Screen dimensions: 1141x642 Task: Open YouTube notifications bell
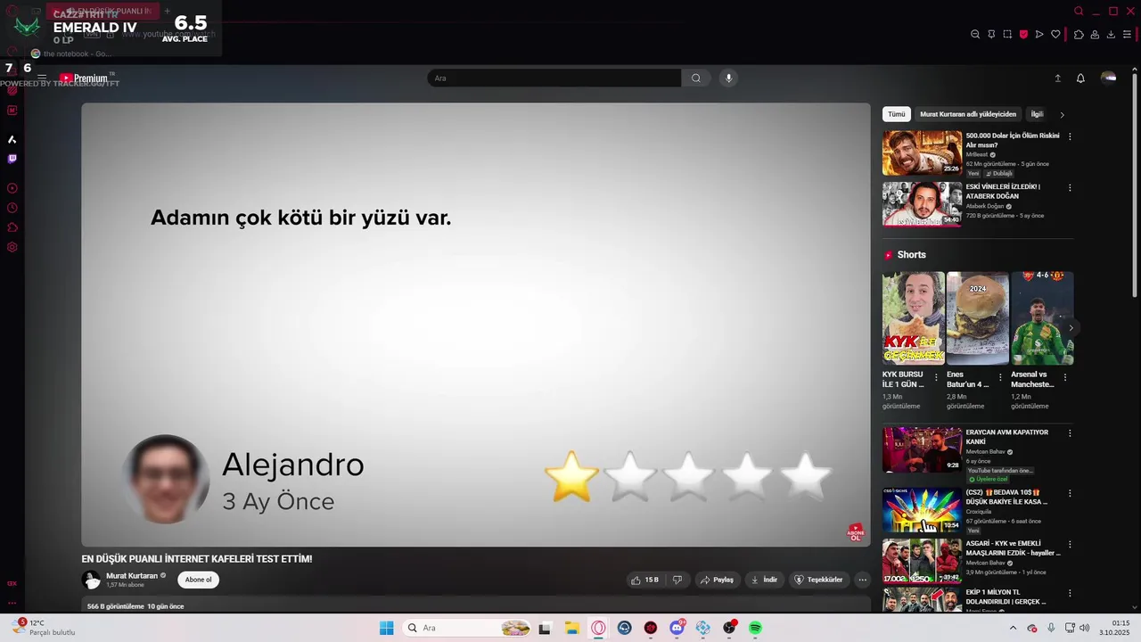(x=1080, y=78)
